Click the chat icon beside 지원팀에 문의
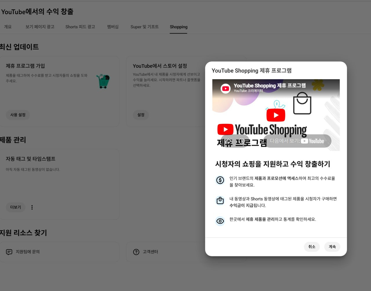The height and width of the screenshot is (291, 371). (9, 252)
